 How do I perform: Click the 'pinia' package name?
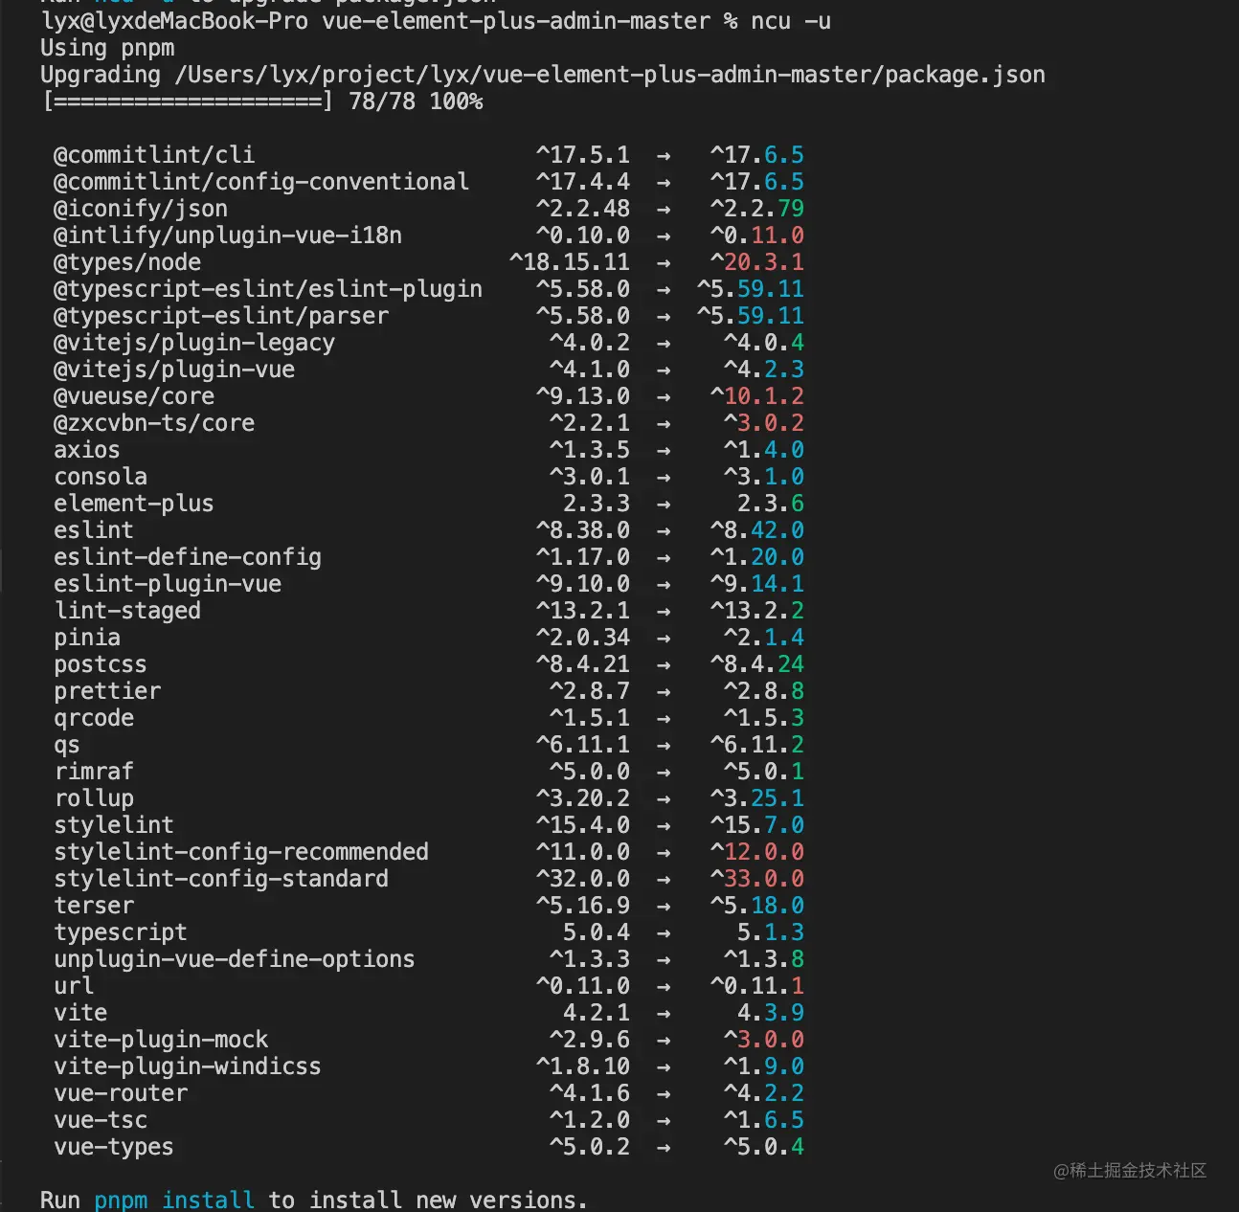coord(87,638)
